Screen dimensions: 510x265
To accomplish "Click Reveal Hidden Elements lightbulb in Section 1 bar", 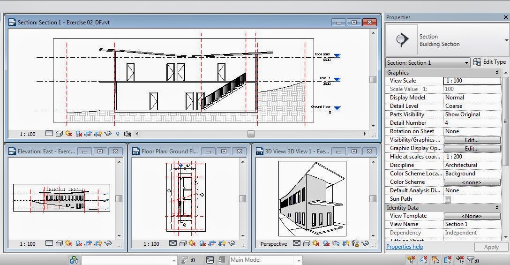I will coord(117,134).
